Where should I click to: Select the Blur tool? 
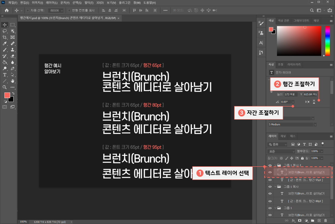pos(13,62)
